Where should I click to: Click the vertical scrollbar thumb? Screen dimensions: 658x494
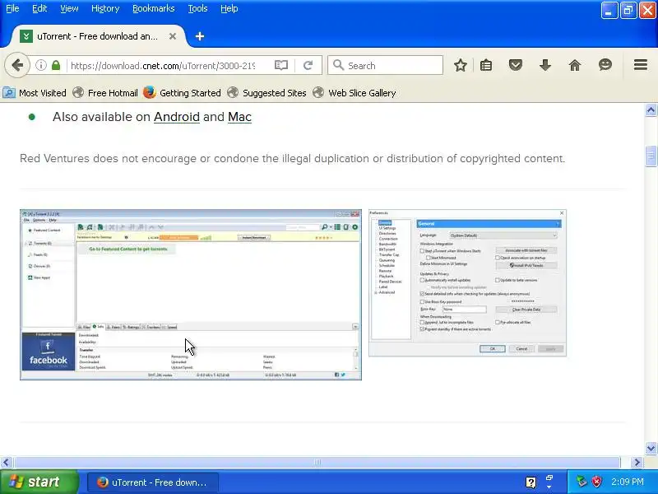coord(651,156)
